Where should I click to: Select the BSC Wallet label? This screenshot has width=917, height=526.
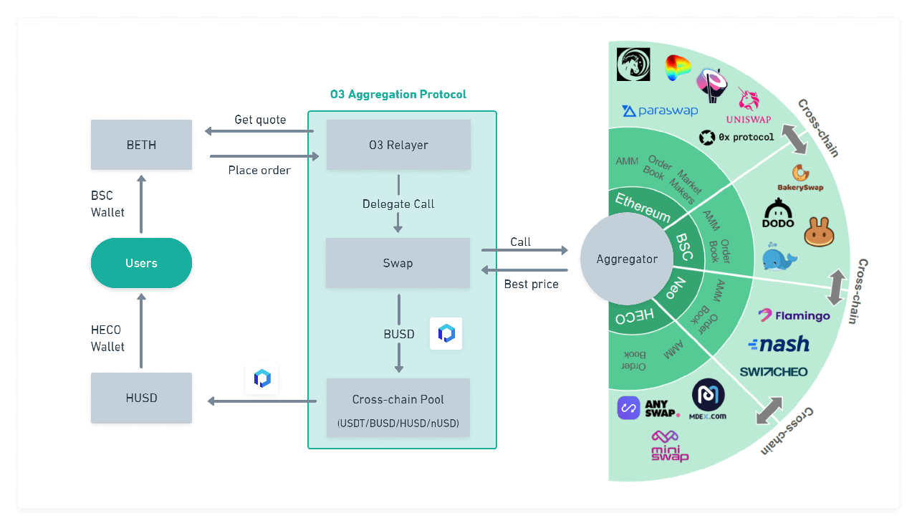pyautogui.click(x=107, y=204)
